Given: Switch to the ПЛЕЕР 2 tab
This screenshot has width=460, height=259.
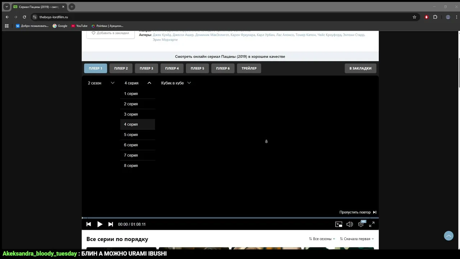Looking at the screenshot, I should tap(121, 68).
